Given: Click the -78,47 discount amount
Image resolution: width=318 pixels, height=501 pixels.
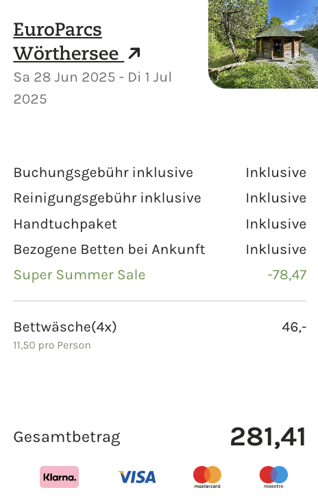Looking at the screenshot, I should pos(287,275).
